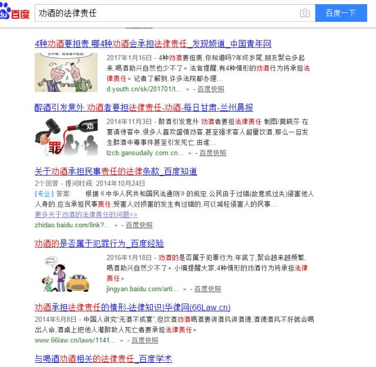The height and width of the screenshot is (367, 376).
Task: Open 劝酒的是否属于犯罪行为 百度经验 link
Action: coord(99,243)
